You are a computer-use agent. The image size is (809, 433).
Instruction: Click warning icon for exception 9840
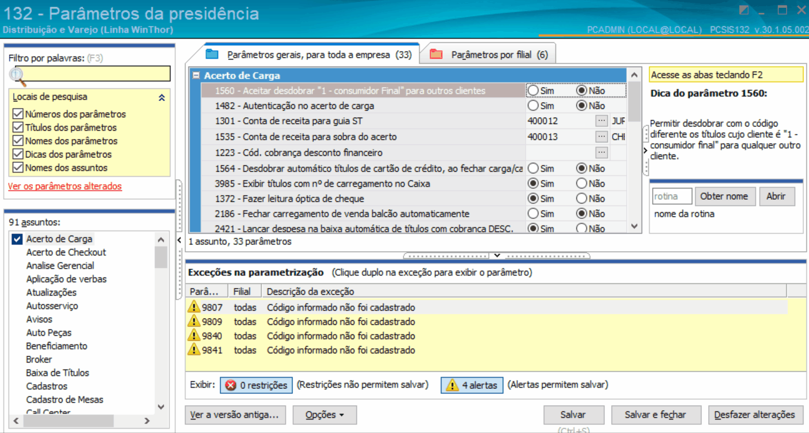coord(193,336)
